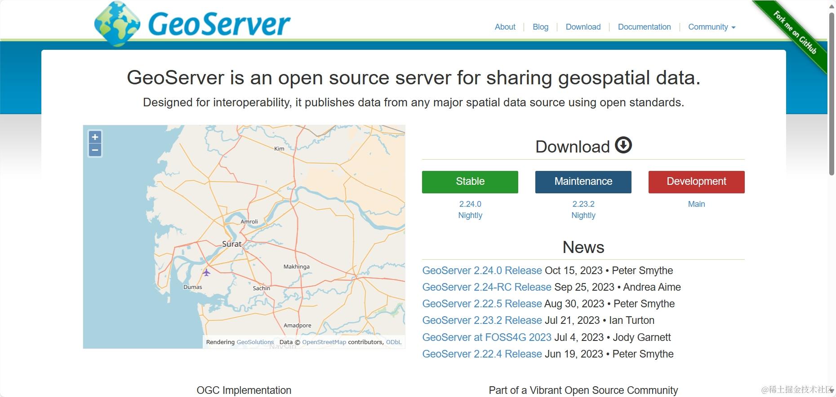Open the Documentation page
Viewport: 836px width, 397px height.
pos(644,27)
